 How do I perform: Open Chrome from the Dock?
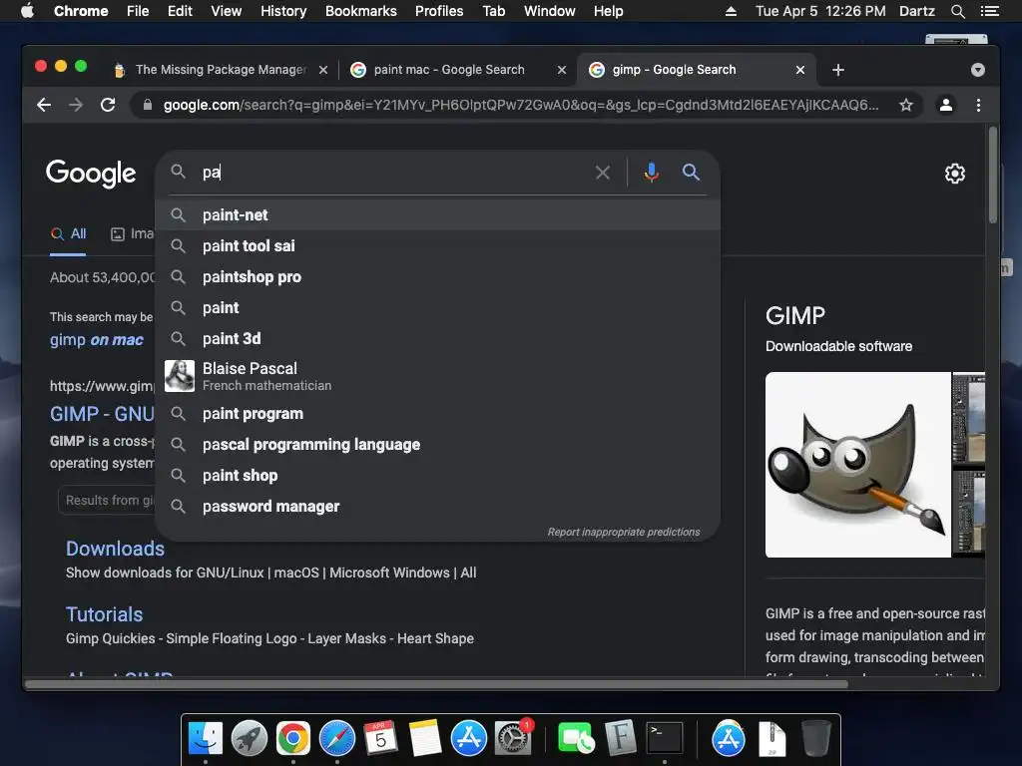(x=292, y=738)
